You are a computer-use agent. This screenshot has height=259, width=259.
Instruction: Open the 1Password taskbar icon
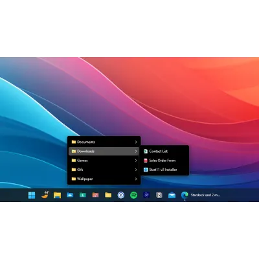[121, 195]
